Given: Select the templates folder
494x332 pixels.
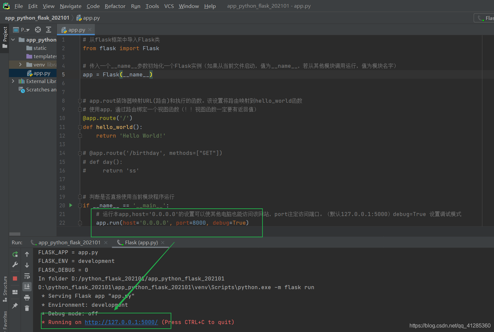Looking at the screenshot, I should pos(42,56).
